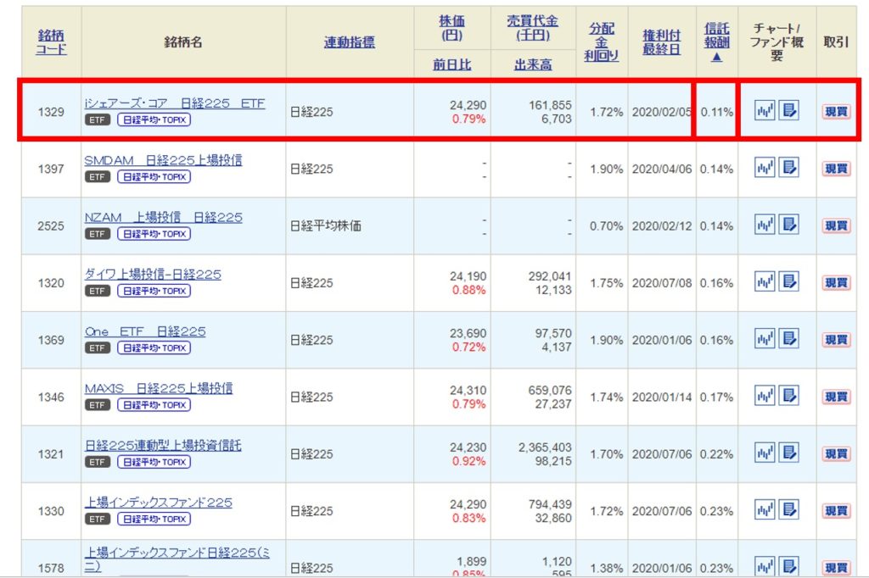
Task: Select trust fee cell 0.17%
Action: click(716, 397)
